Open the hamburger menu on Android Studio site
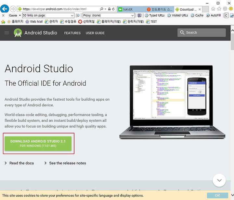The image size is (234, 200). pos(6,33)
